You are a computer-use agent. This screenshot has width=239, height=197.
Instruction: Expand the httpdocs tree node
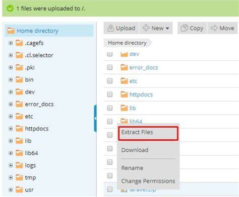coord(11,129)
